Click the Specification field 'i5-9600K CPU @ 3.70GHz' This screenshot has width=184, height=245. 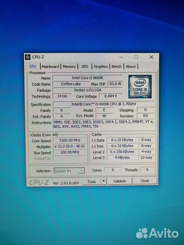[104, 104]
